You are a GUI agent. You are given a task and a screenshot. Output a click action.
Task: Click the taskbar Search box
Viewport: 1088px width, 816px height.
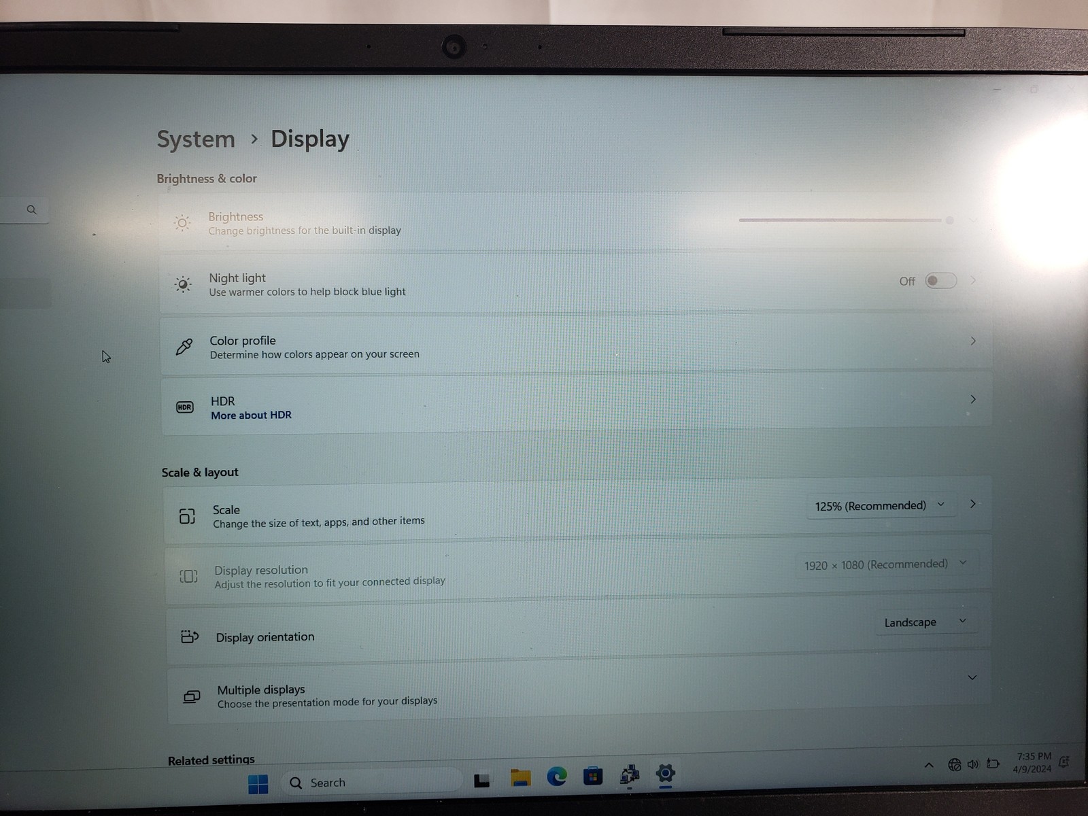click(x=372, y=782)
